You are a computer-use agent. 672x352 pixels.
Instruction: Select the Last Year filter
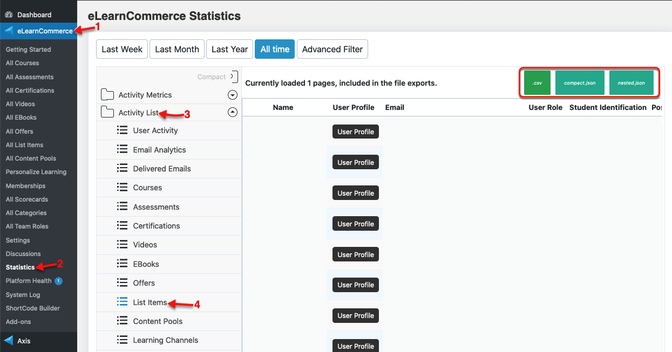[229, 49]
